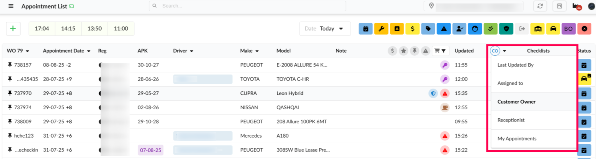Click the yellow wrench status filter

(x=381, y=29)
